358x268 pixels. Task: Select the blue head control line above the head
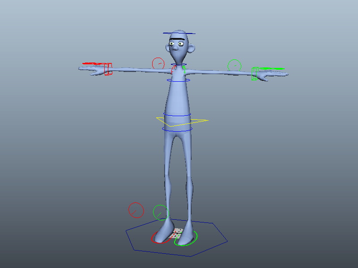coord(179,33)
